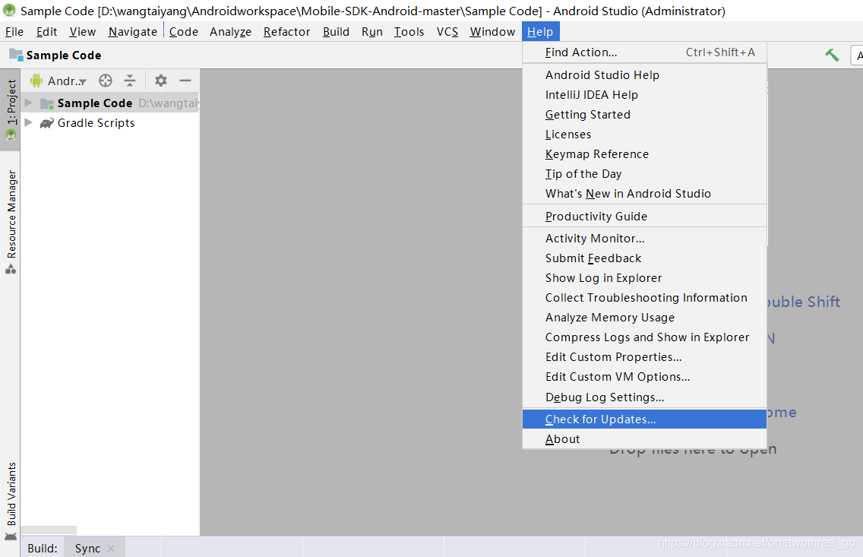Choose Collect Troubleshooting Information

tap(644, 298)
